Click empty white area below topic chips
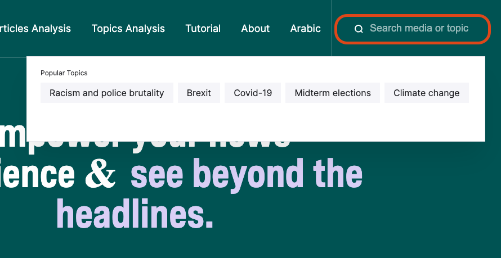501x258 pixels. 256,123
